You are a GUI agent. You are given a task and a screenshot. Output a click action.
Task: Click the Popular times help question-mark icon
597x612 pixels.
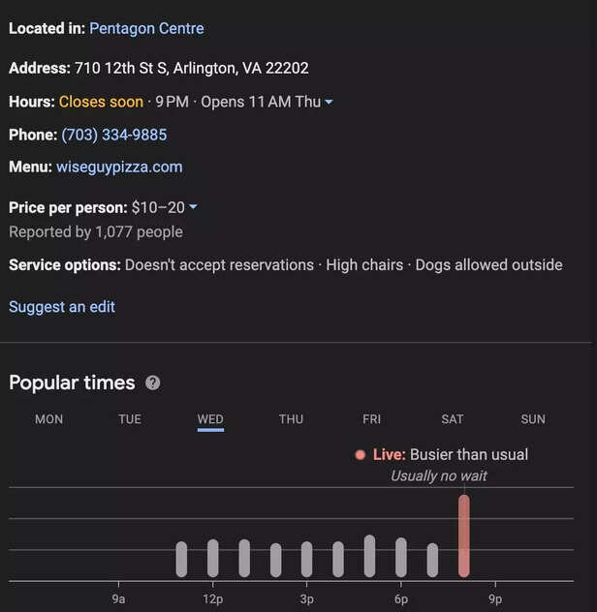[153, 382]
